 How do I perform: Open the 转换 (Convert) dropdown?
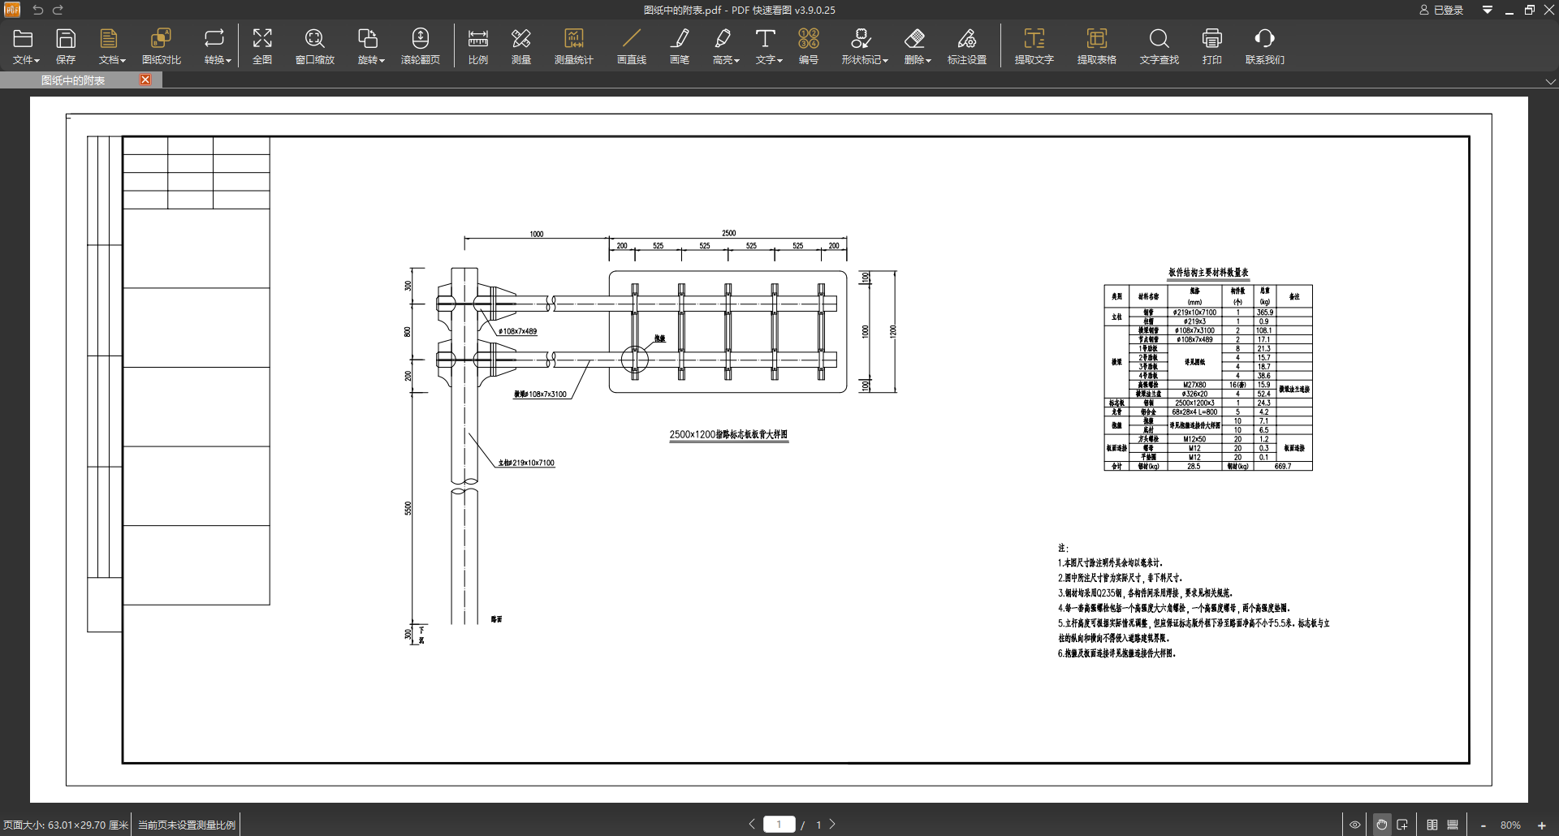coord(217,46)
